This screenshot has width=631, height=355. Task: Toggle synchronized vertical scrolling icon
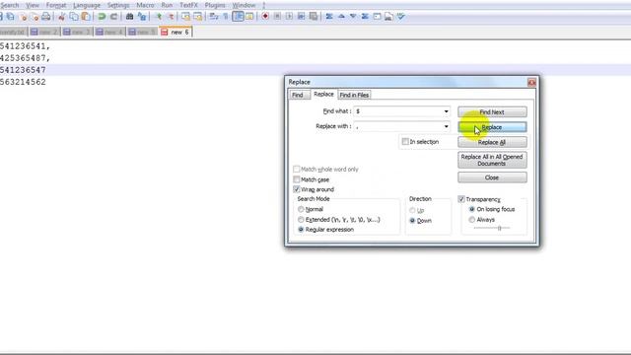pos(186,17)
